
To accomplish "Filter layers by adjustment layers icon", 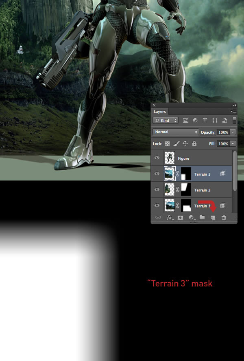I will click(x=195, y=120).
